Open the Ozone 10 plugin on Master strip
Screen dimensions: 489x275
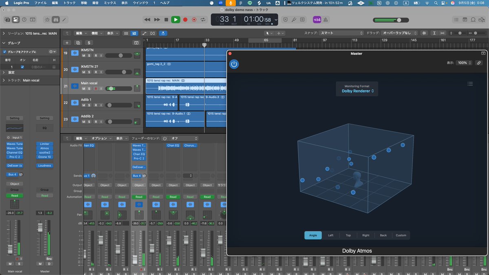(x=44, y=157)
